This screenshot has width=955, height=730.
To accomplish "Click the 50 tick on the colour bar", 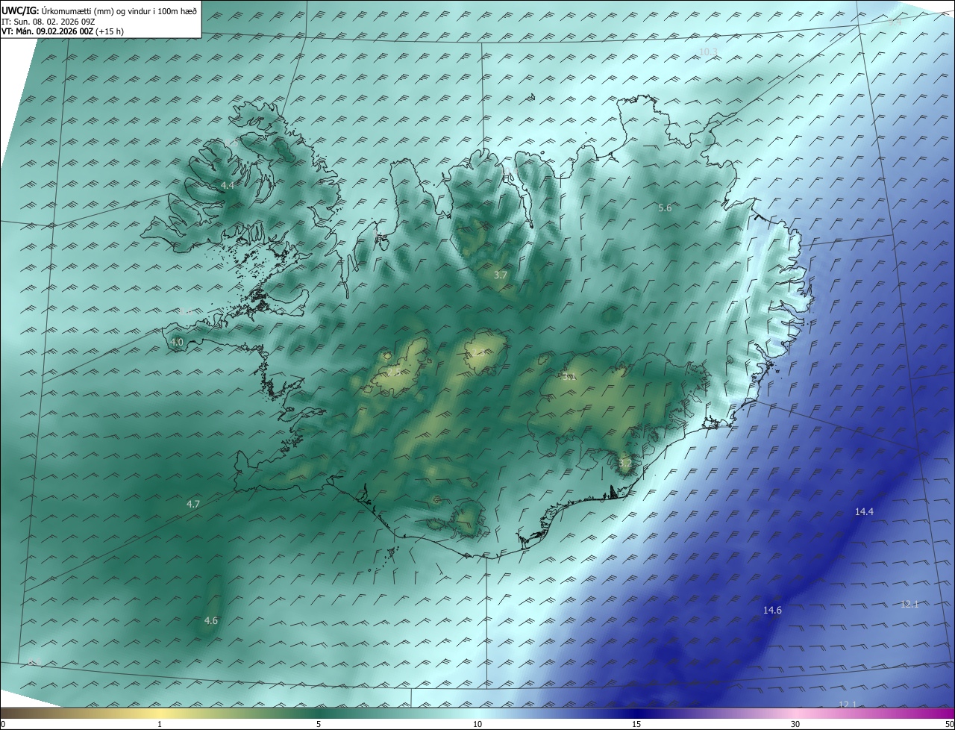I will point(949,724).
